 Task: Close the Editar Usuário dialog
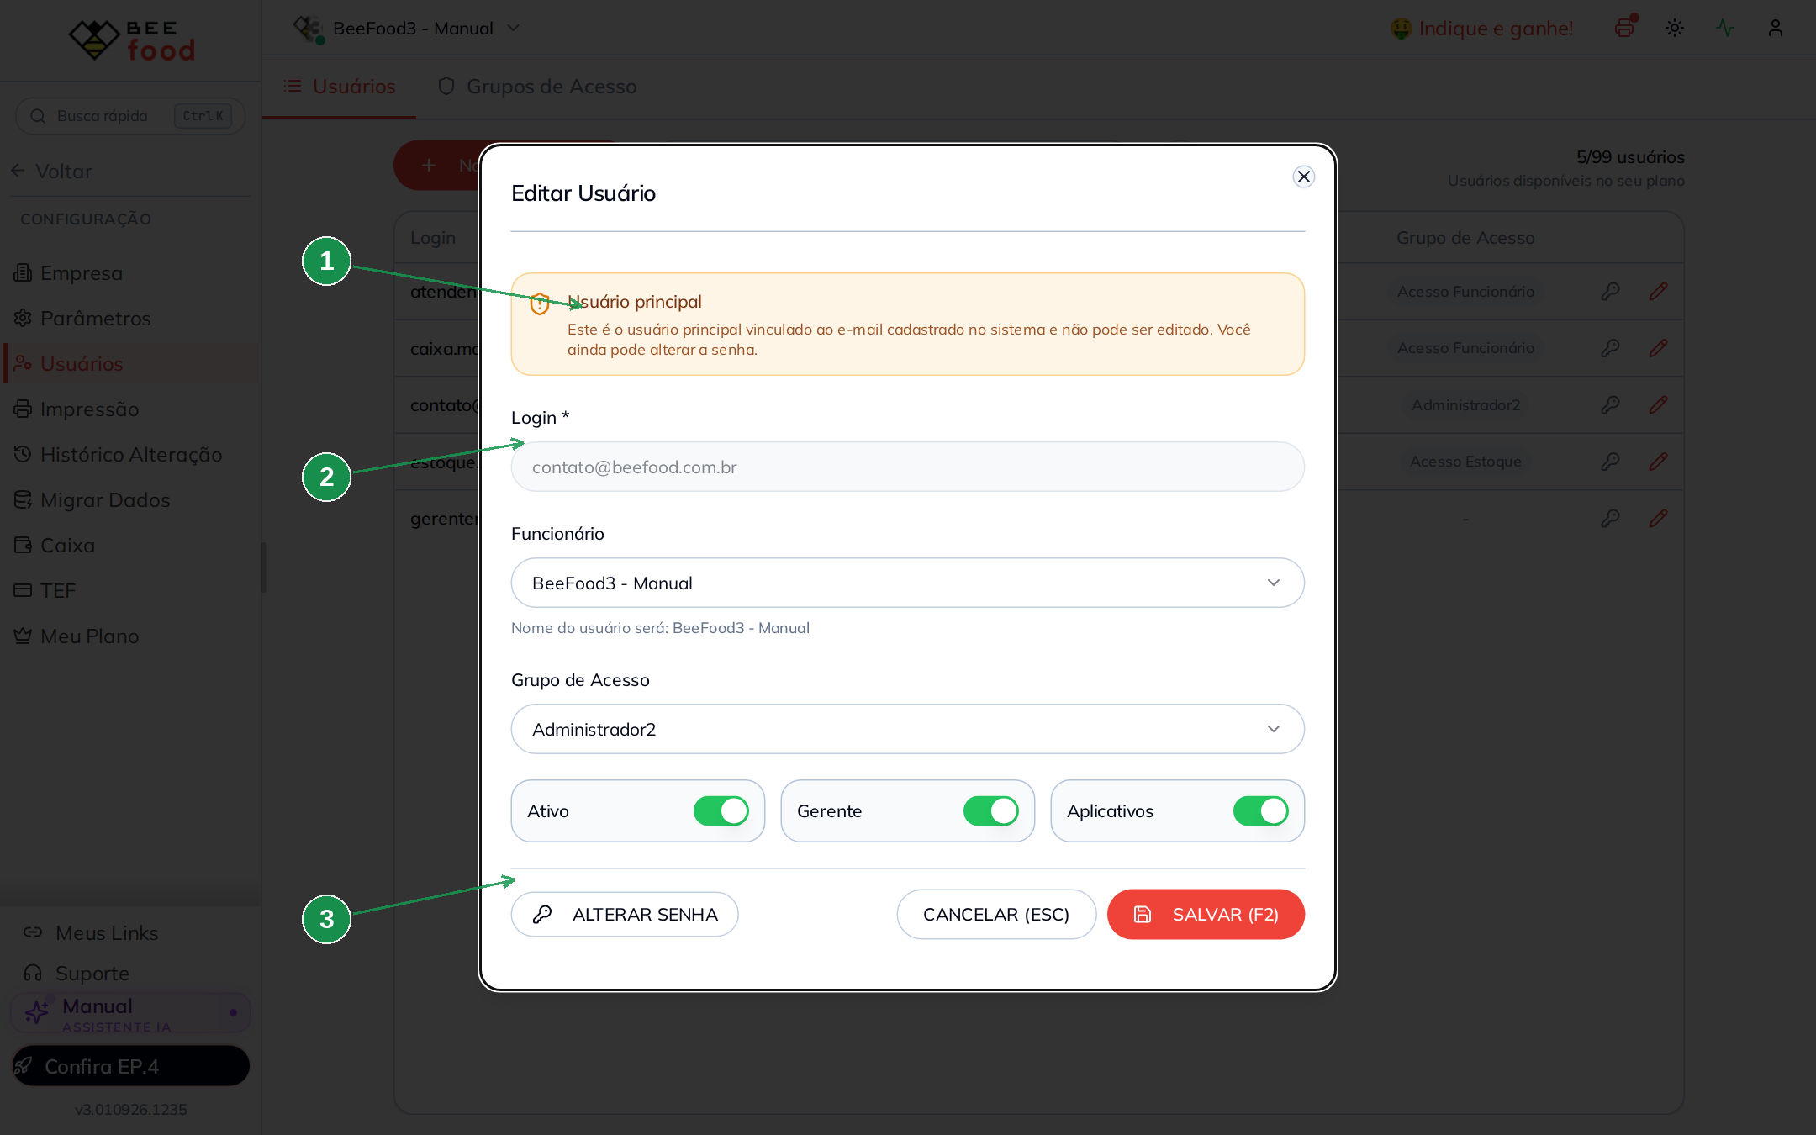1303,177
